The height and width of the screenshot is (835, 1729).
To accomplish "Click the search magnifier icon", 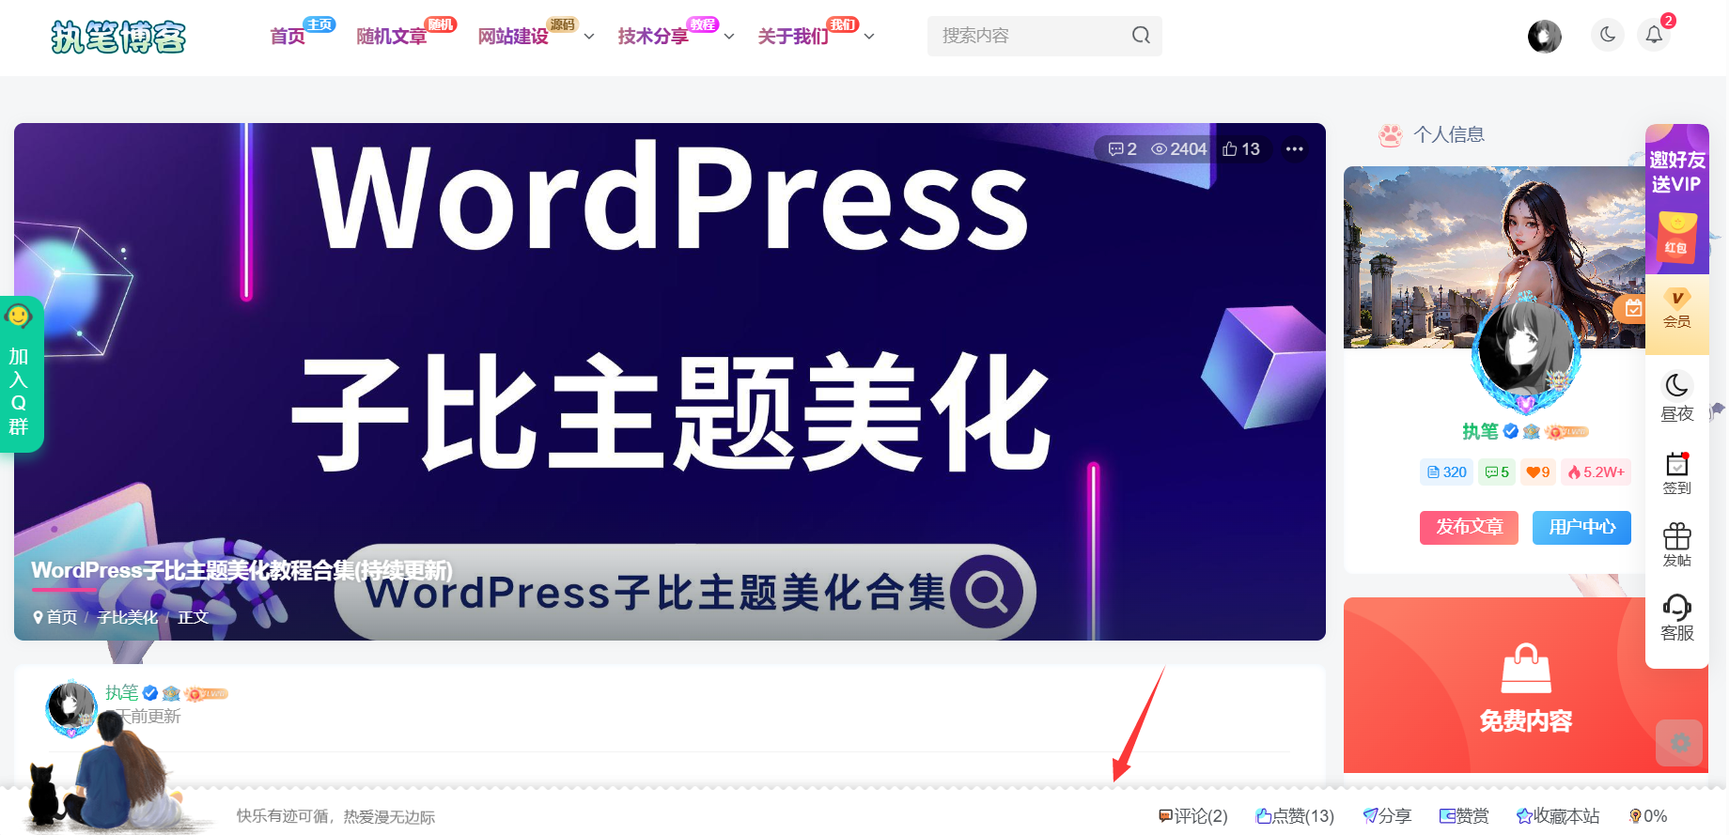I will pos(1141,36).
